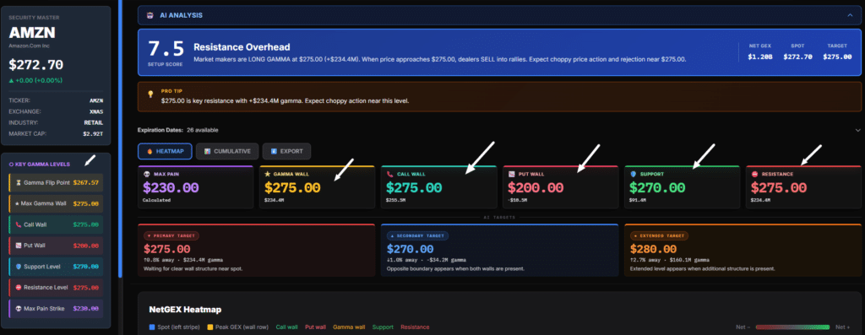This screenshot has height=335, width=865.
Task: Click the AI Analysis robot icon
Action: pos(150,15)
